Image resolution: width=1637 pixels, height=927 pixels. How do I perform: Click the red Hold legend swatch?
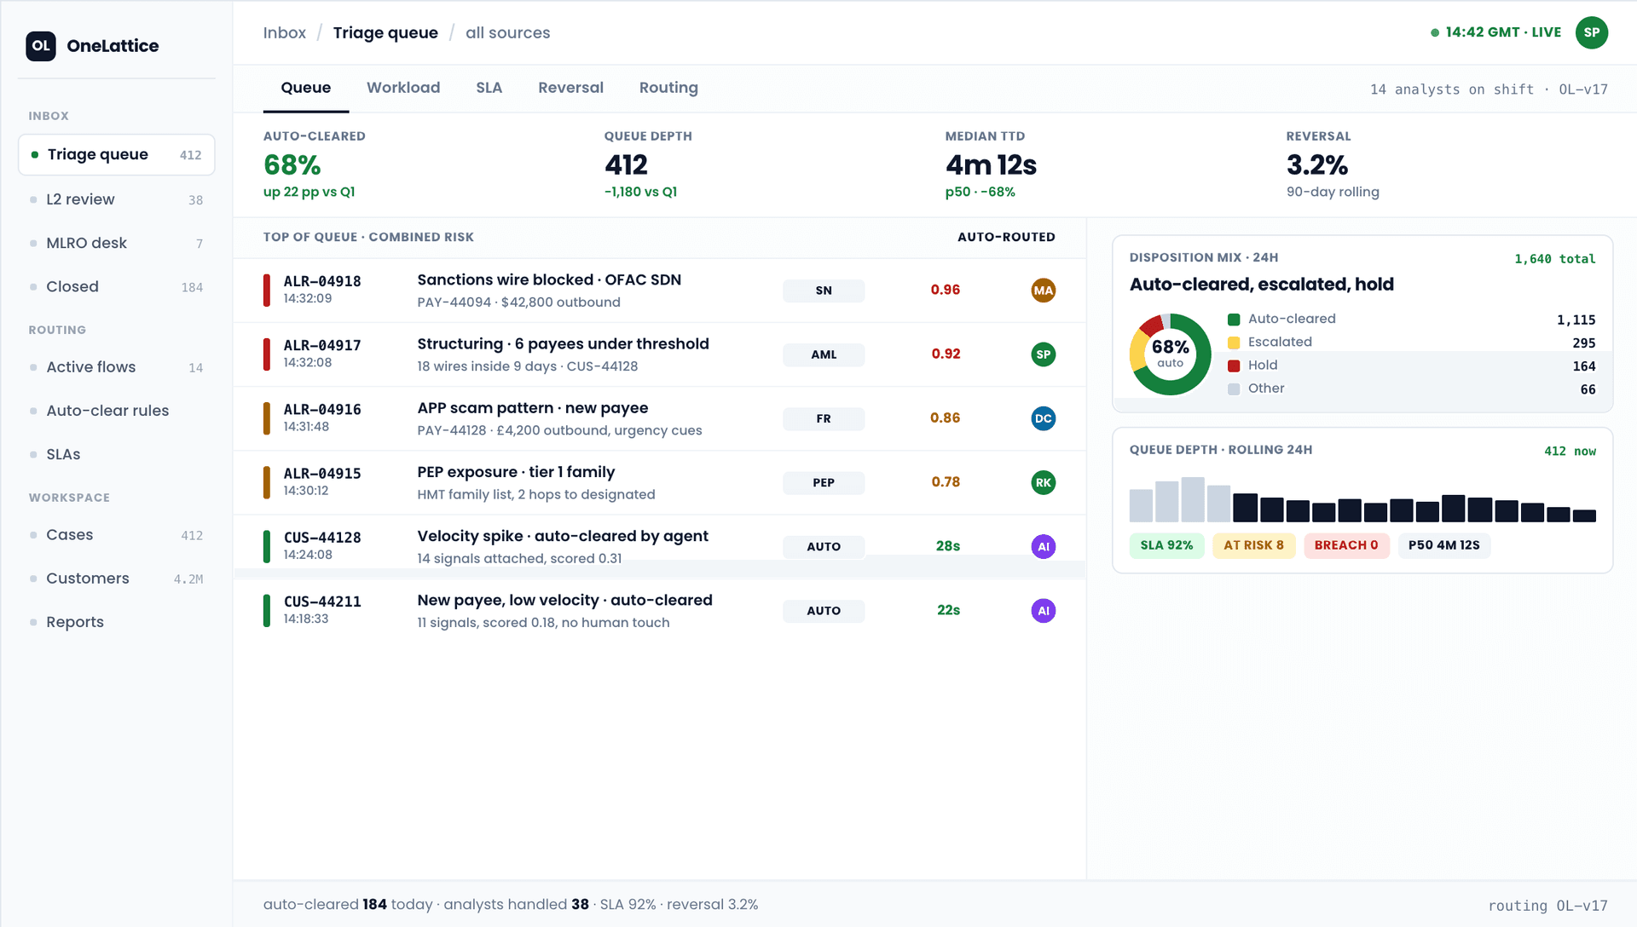tap(1234, 366)
